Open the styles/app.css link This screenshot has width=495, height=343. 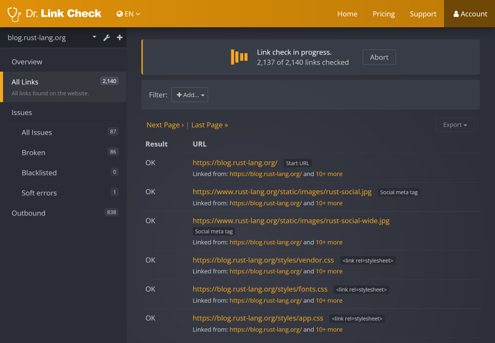tap(258, 318)
